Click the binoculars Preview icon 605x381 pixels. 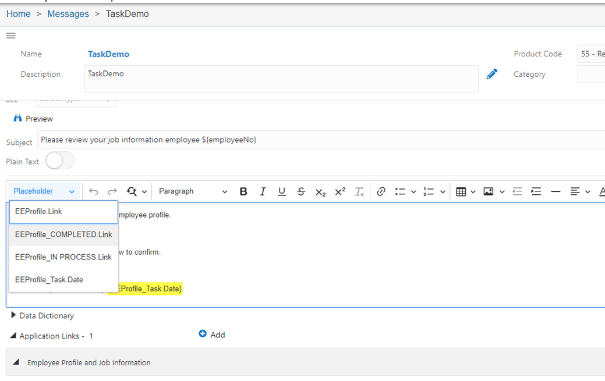17,119
